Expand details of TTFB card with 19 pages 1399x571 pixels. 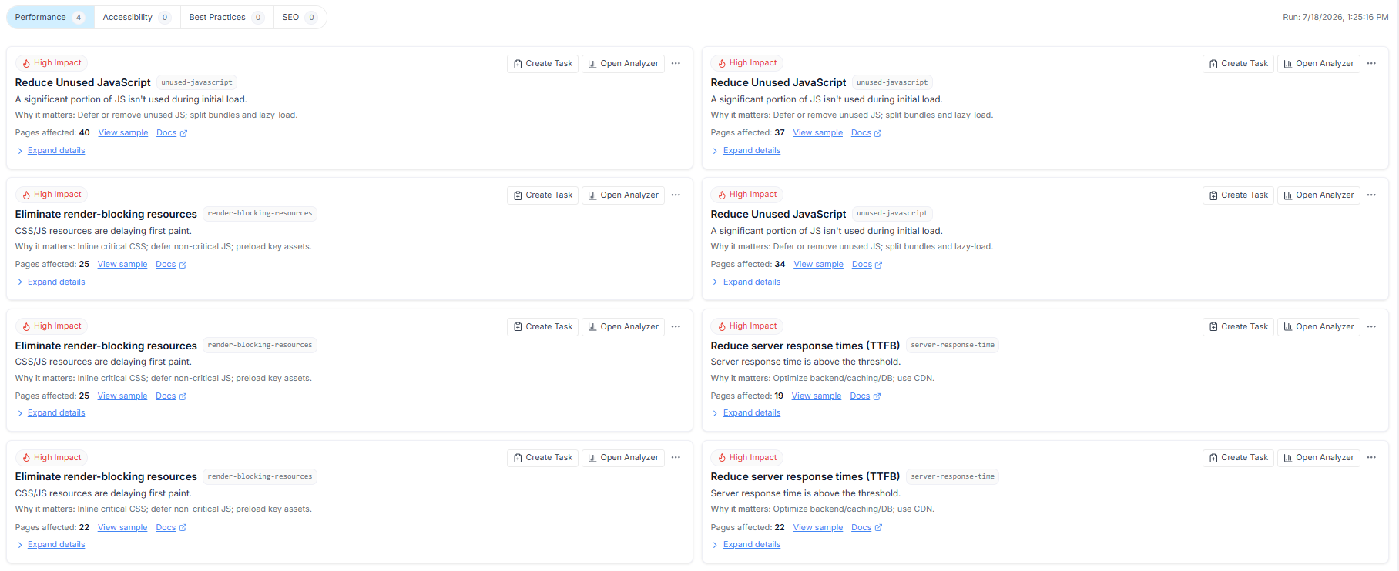(752, 413)
